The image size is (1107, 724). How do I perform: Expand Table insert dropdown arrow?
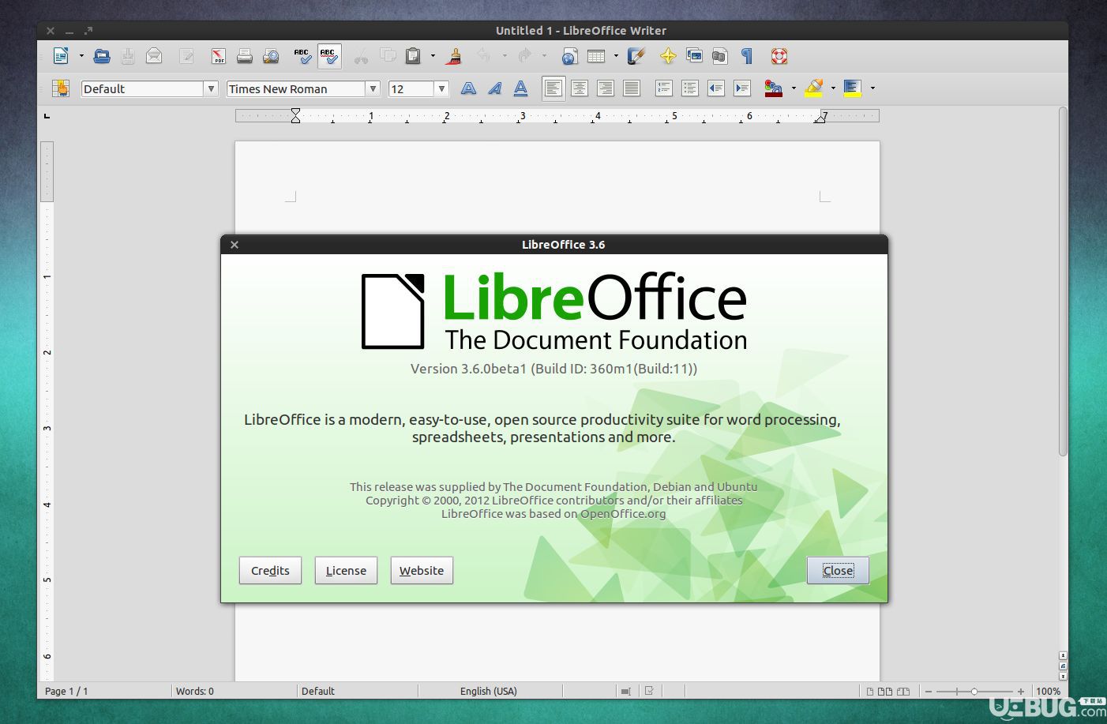tap(616, 56)
